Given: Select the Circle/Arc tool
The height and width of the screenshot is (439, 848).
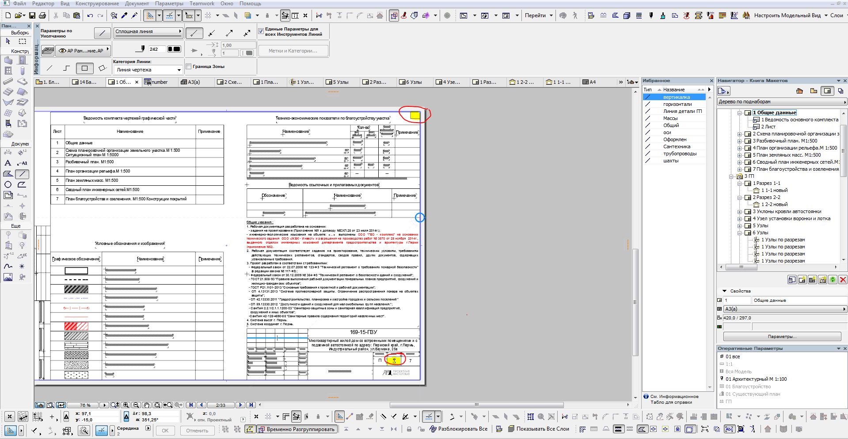Looking at the screenshot, I should (8, 185).
